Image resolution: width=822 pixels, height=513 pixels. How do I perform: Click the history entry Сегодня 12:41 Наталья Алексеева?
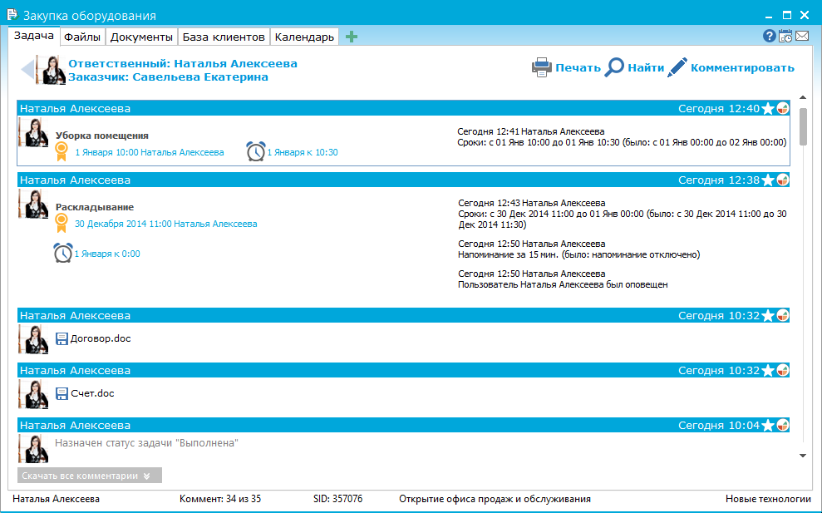point(530,131)
